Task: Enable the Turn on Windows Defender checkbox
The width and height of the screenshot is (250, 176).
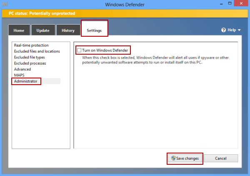Action: pos(79,50)
